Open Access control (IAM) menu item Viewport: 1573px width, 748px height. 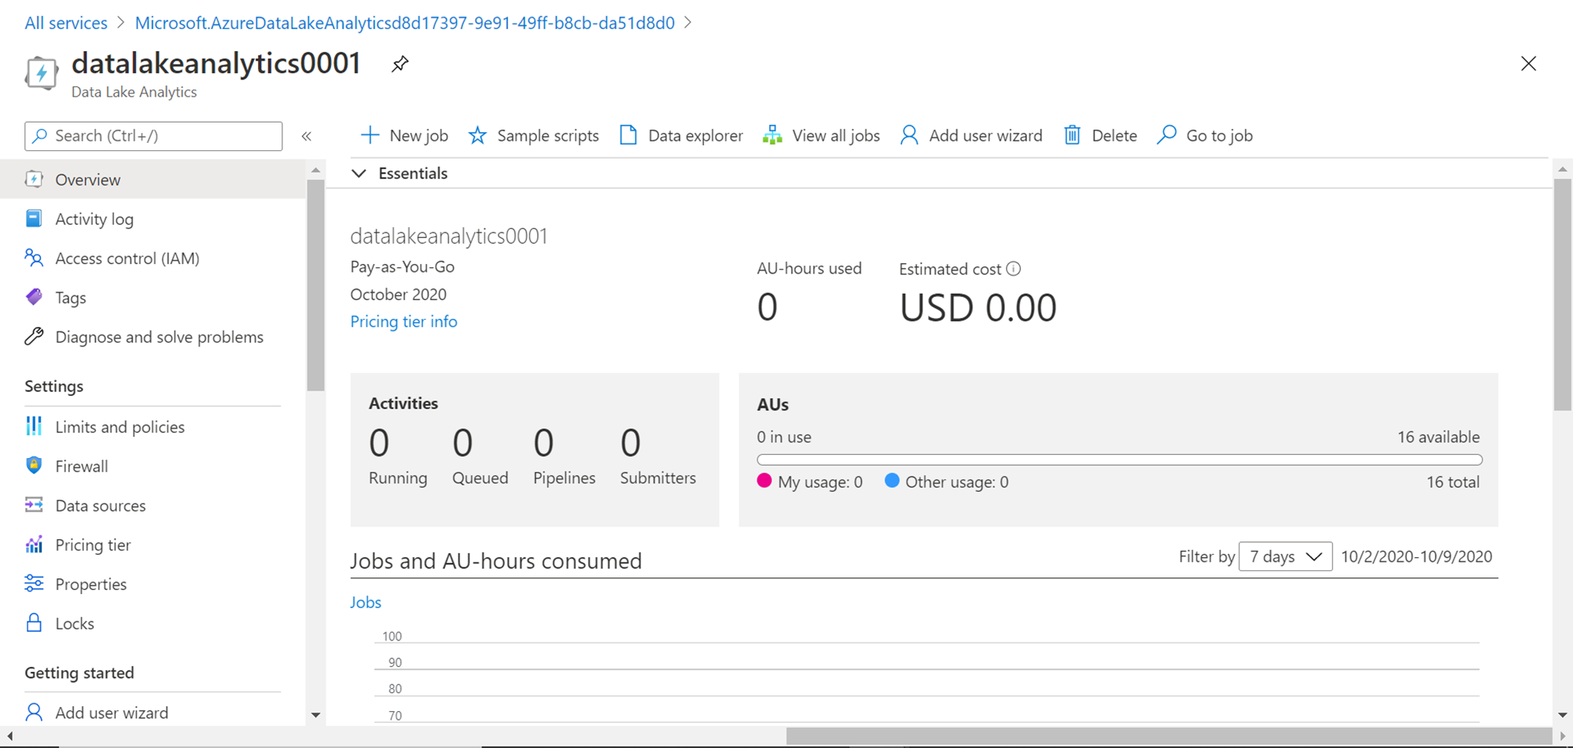point(127,258)
